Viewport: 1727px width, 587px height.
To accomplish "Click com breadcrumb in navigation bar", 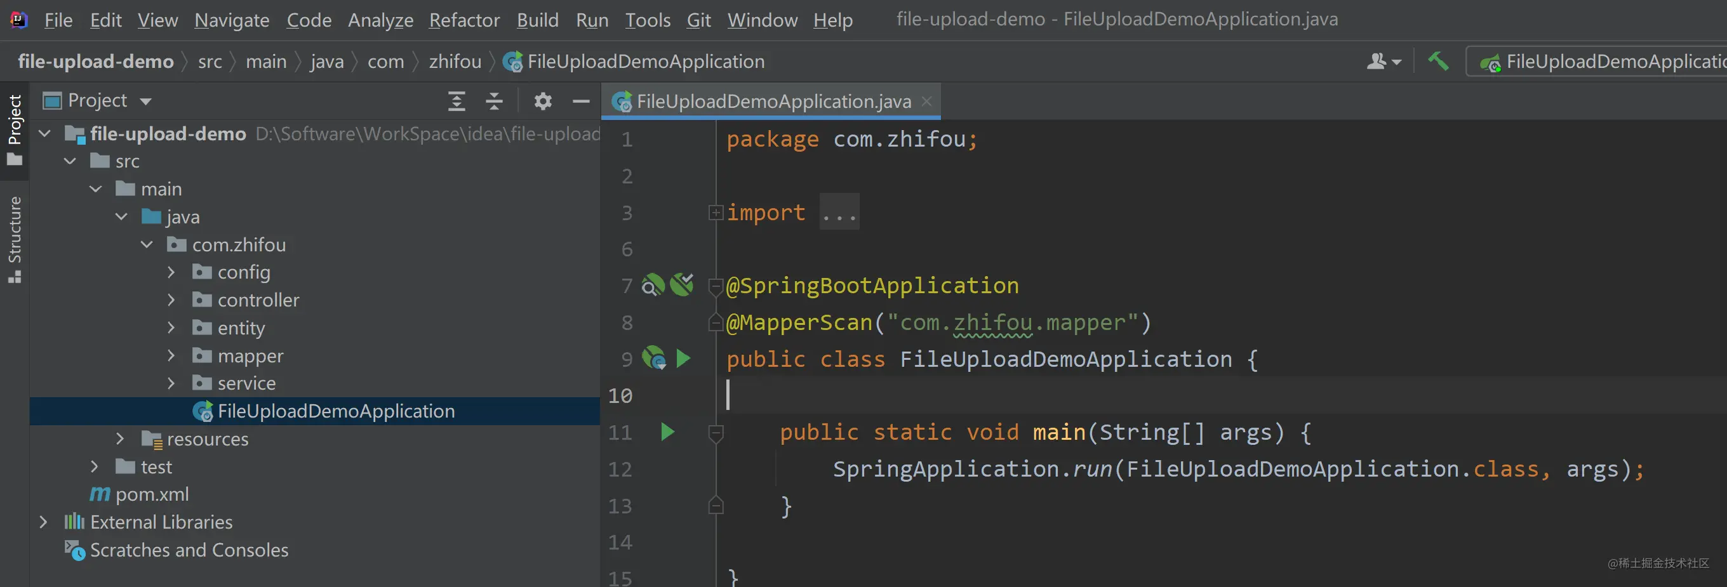I will (x=385, y=62).
